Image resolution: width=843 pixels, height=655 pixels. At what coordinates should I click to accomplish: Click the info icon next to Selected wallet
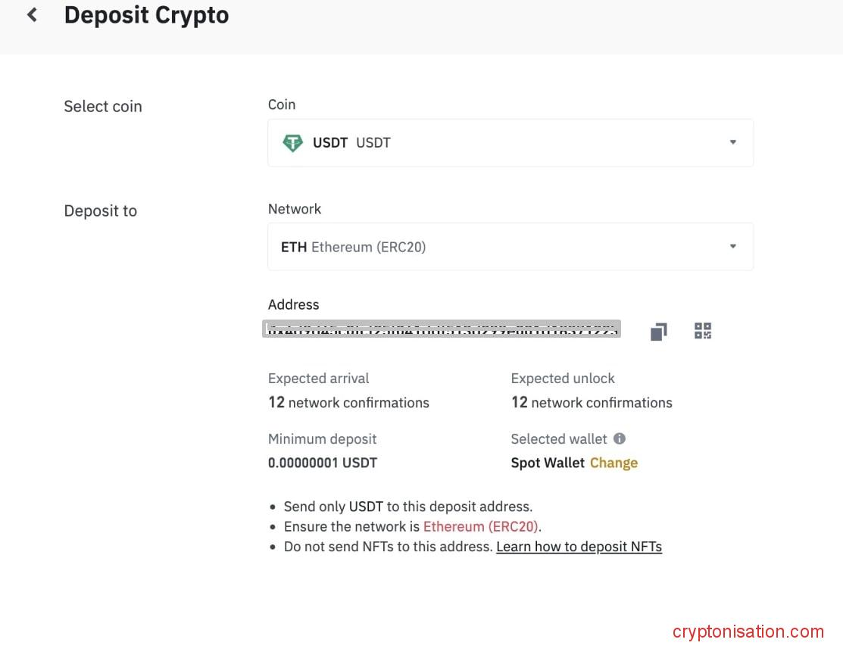click(x=620, y=438)
